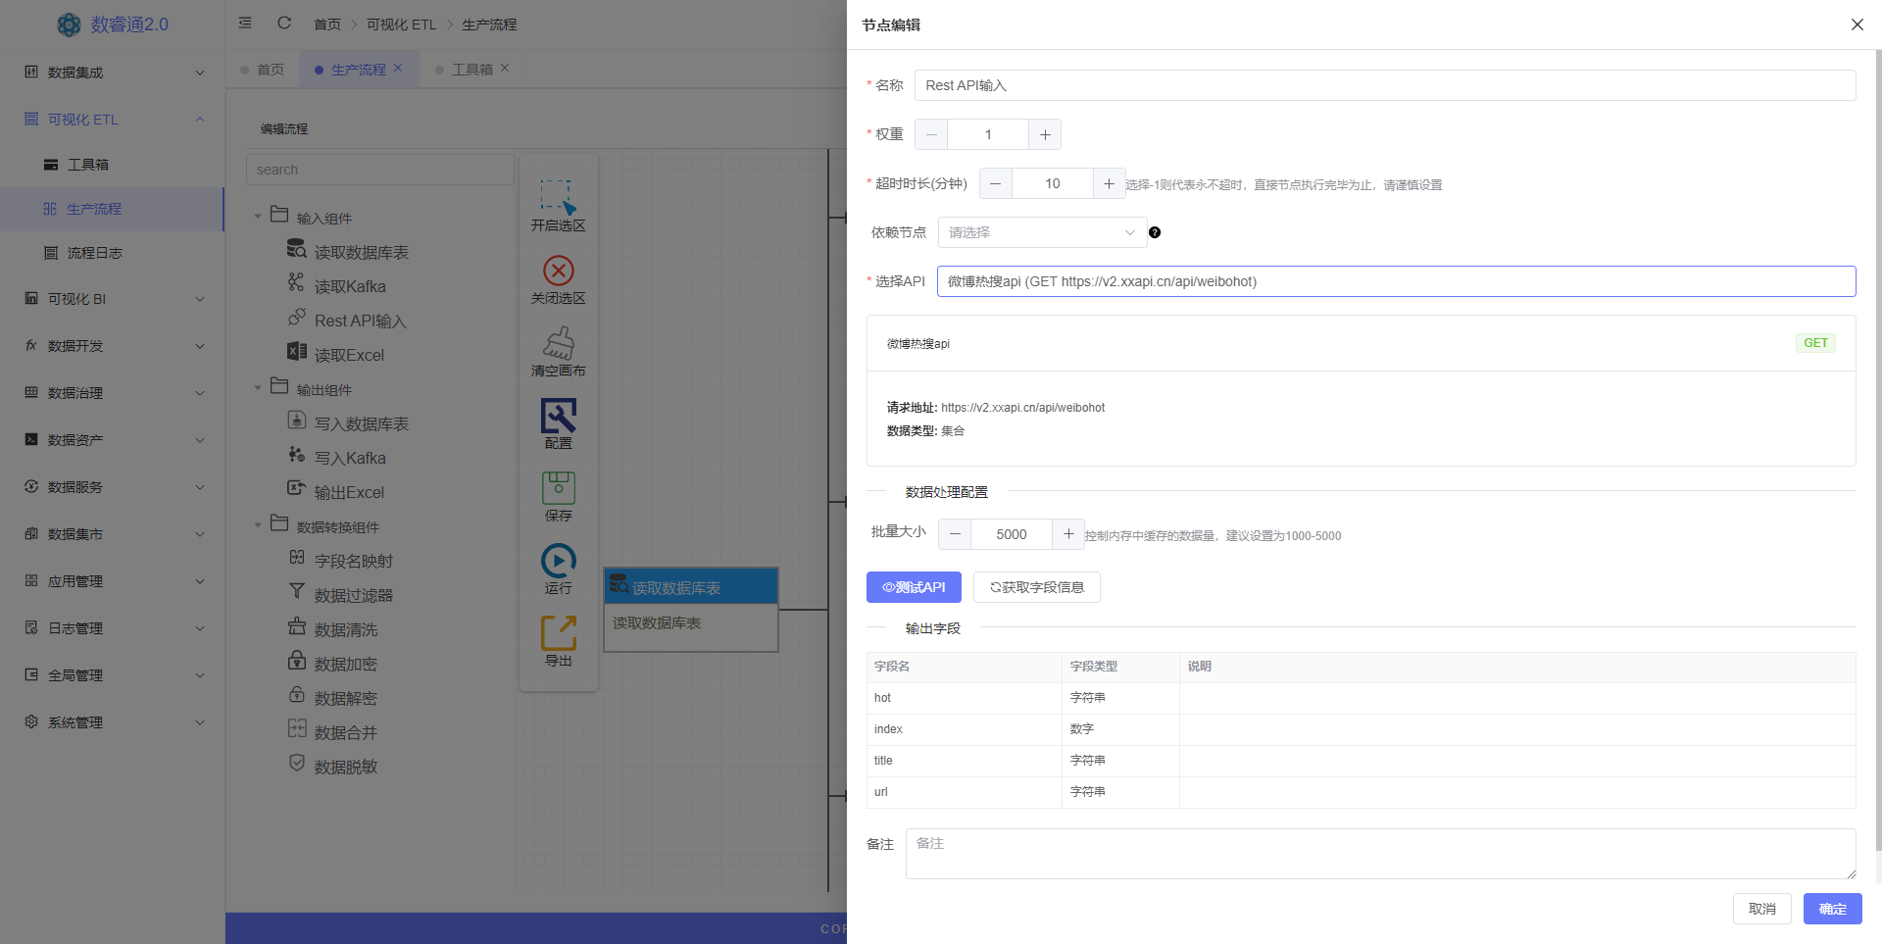This screenshot has height=944, width=1882.
Task: Increase 超时时长 with the plus button
Action: click(1109, 183)
